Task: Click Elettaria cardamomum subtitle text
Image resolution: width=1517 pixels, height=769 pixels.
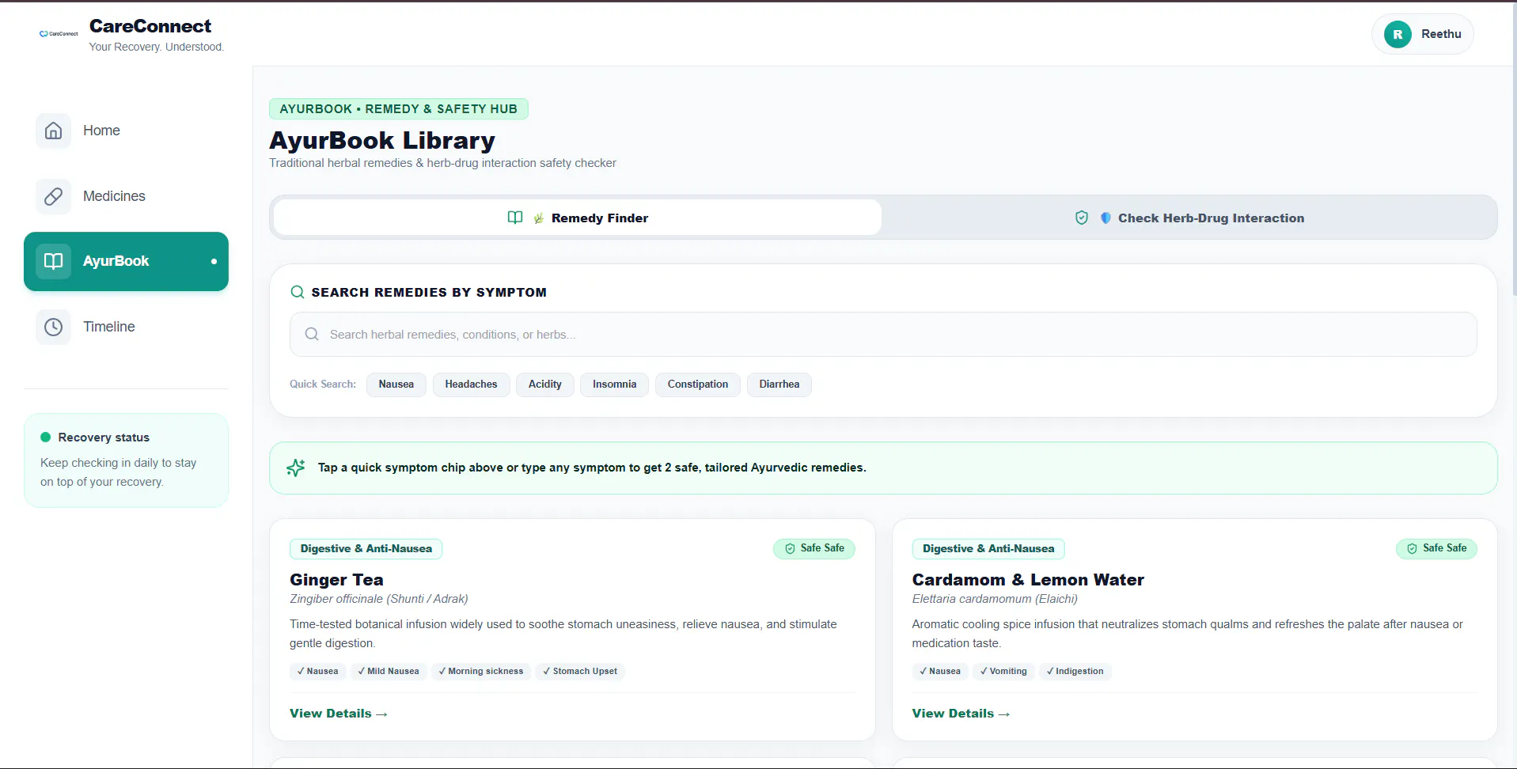Action: click(995, 599)
